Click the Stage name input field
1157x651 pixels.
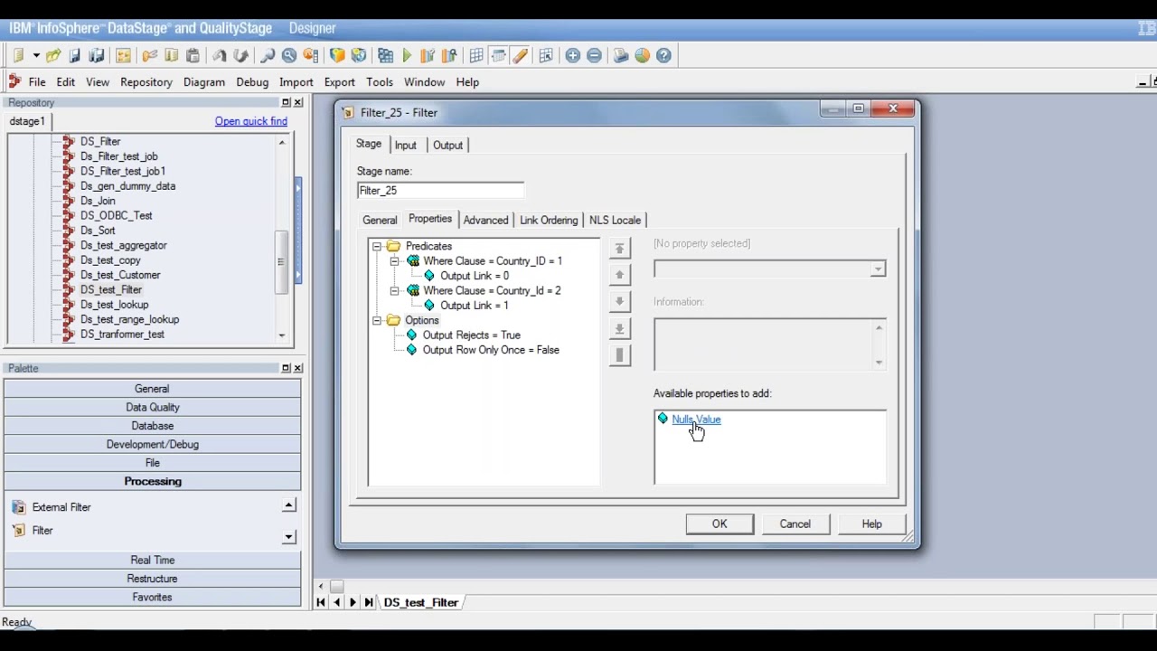(x=440, y=191)
